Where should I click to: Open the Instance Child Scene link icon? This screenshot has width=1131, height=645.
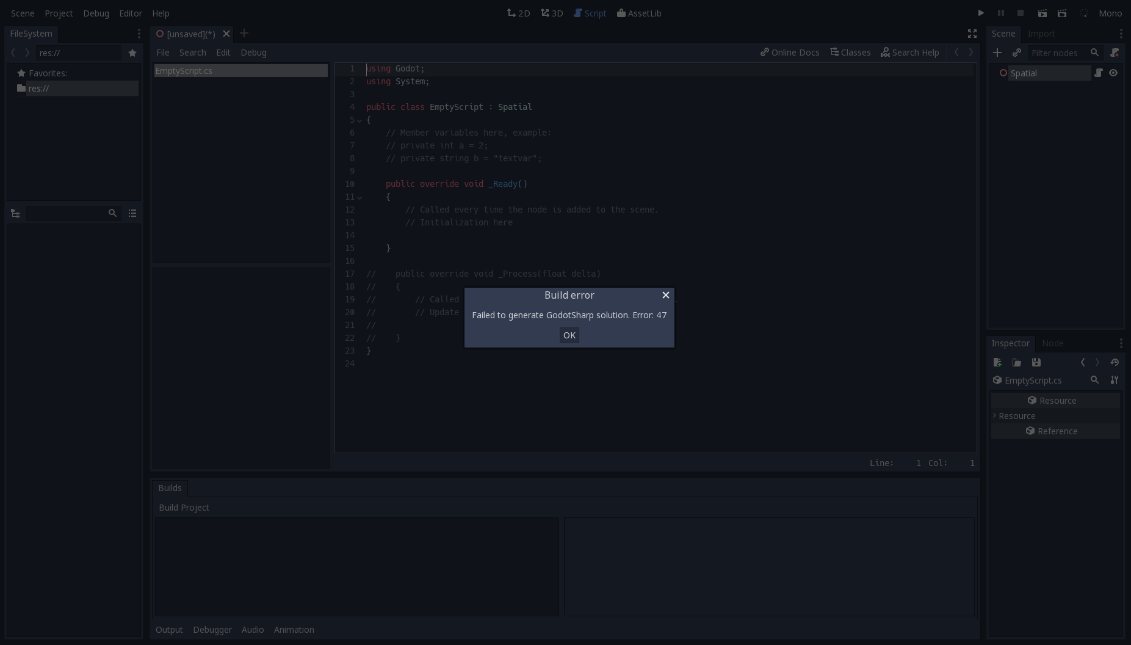coord(1017,53)
